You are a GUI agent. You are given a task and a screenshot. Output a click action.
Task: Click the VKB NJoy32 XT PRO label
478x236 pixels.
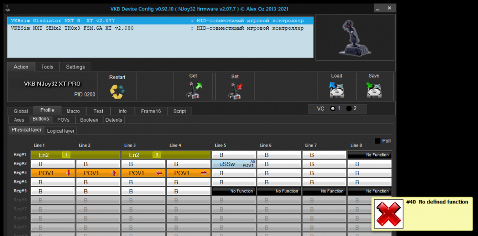click(52, 84)
